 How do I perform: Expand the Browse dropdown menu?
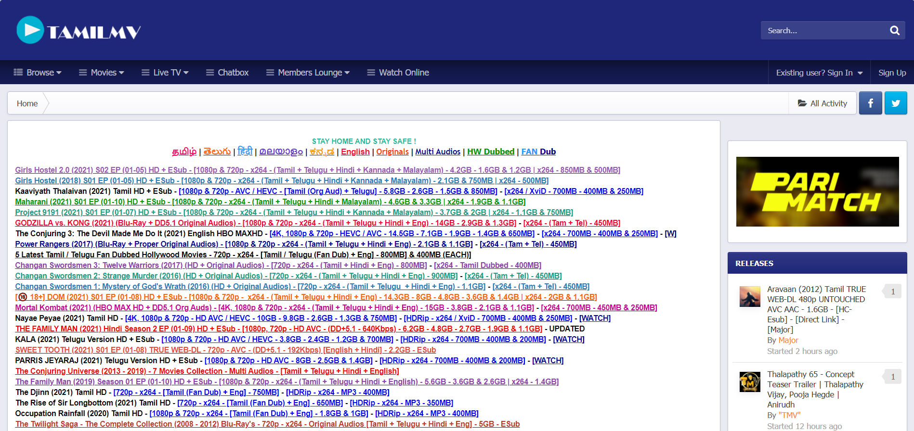(38, 73)
